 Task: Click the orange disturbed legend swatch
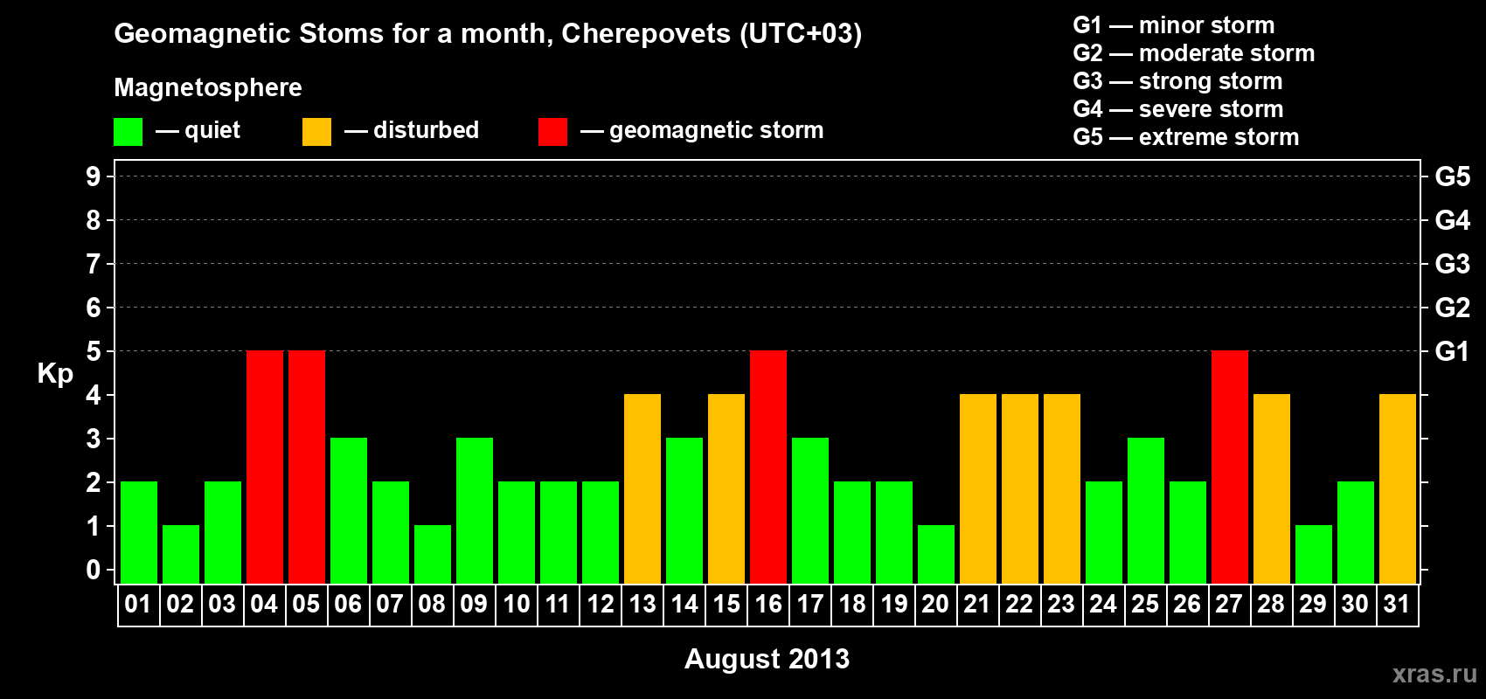(317, 132)
